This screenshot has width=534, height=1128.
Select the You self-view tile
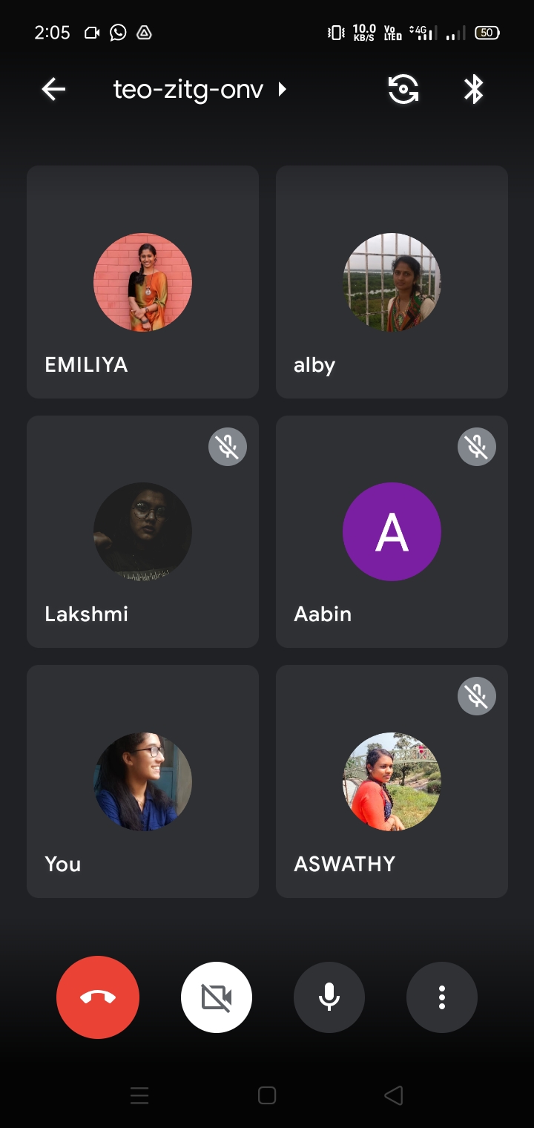tap(142, 781)
